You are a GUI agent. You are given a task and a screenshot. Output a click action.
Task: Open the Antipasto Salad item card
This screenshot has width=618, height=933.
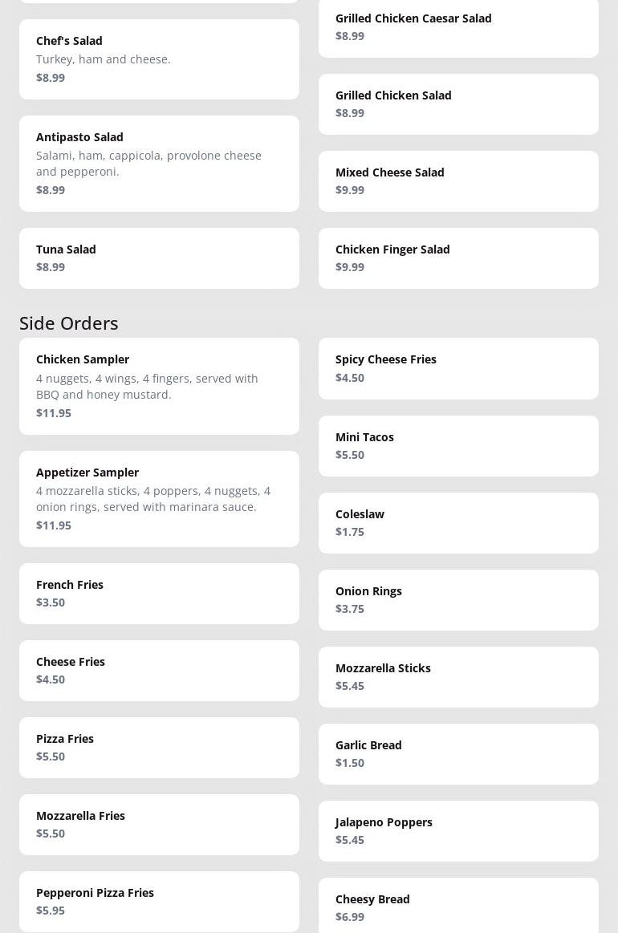(x=159, y=164)
